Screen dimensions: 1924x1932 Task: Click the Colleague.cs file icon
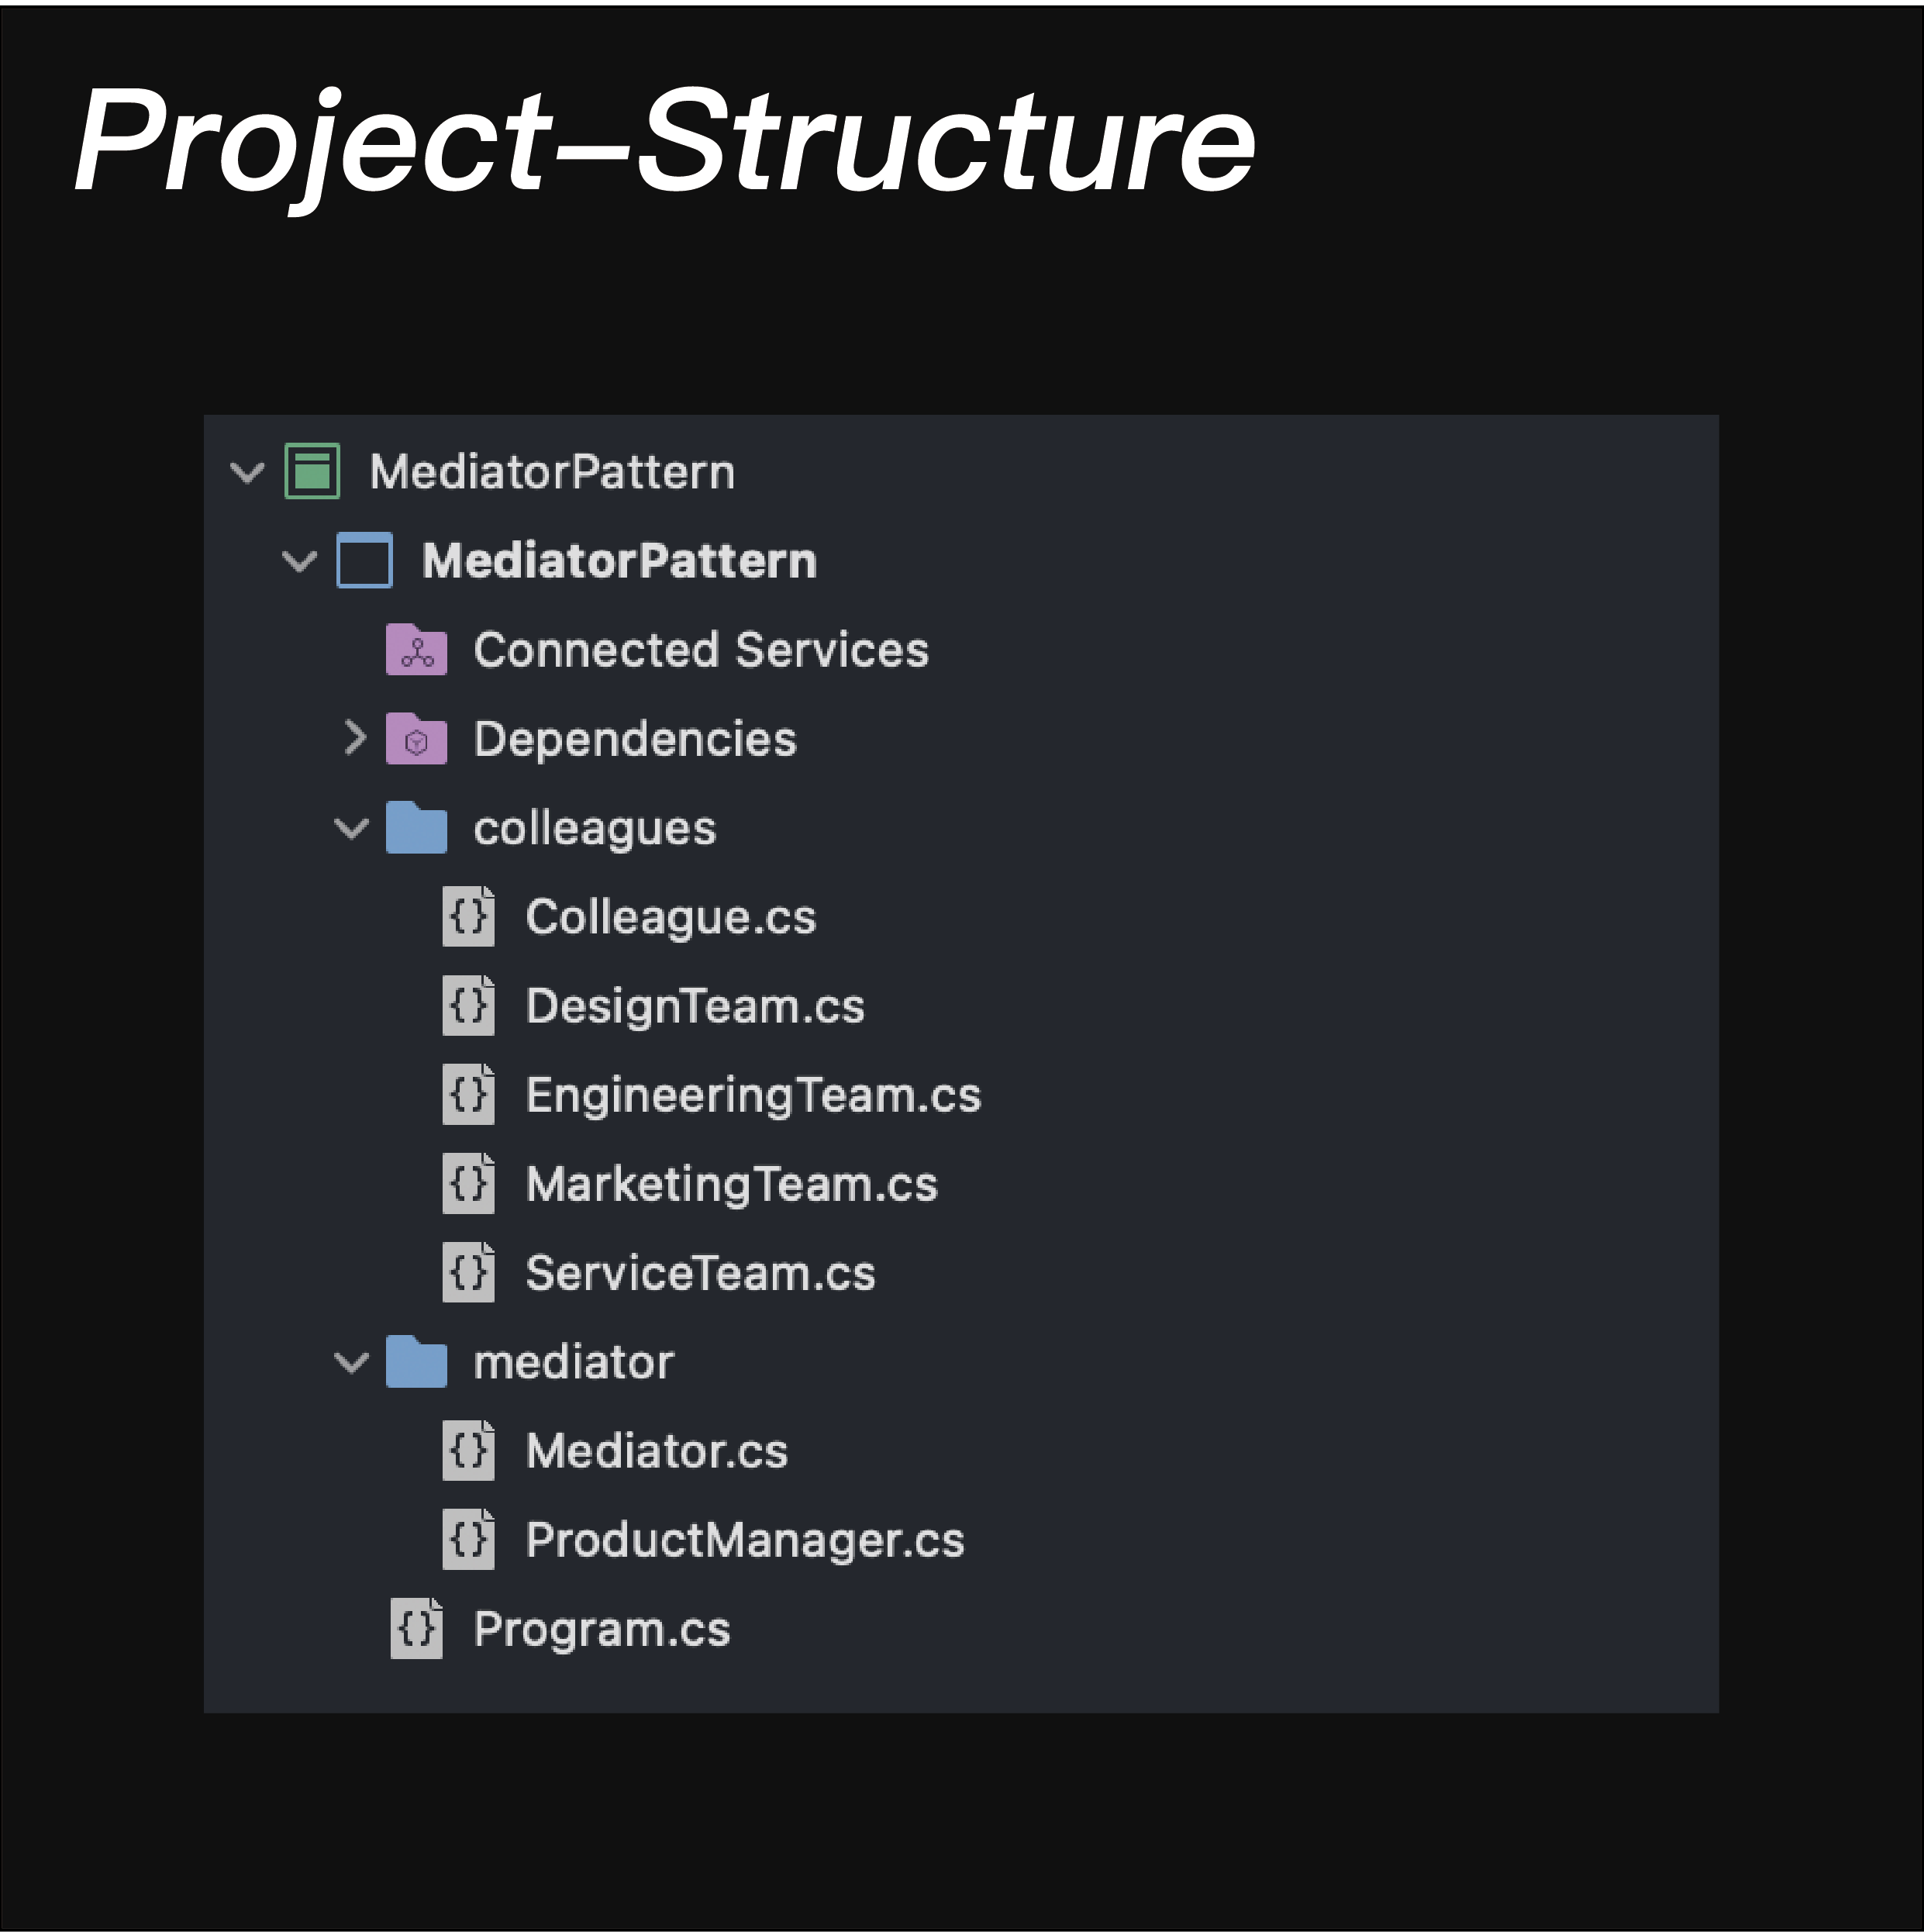pos(468,916)
